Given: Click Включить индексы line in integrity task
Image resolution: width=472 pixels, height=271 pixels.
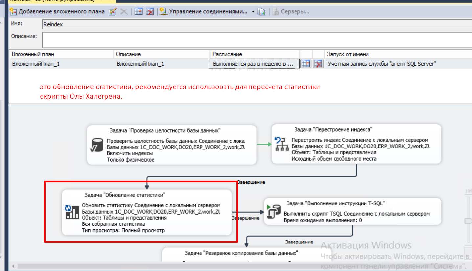Looking at the screenshot, I should point(130,153).
